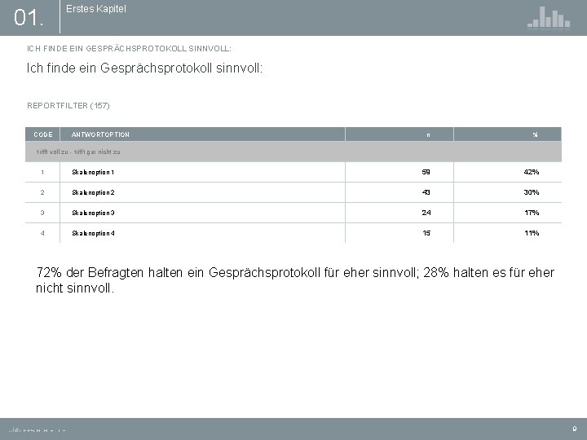Click the CODE column header
This screenshot has height=440, width=587.
[x=43, y=134]
